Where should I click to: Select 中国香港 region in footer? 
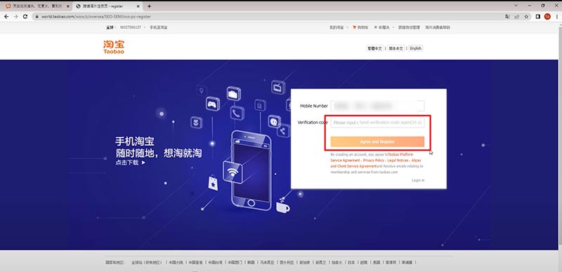[196, 262]
